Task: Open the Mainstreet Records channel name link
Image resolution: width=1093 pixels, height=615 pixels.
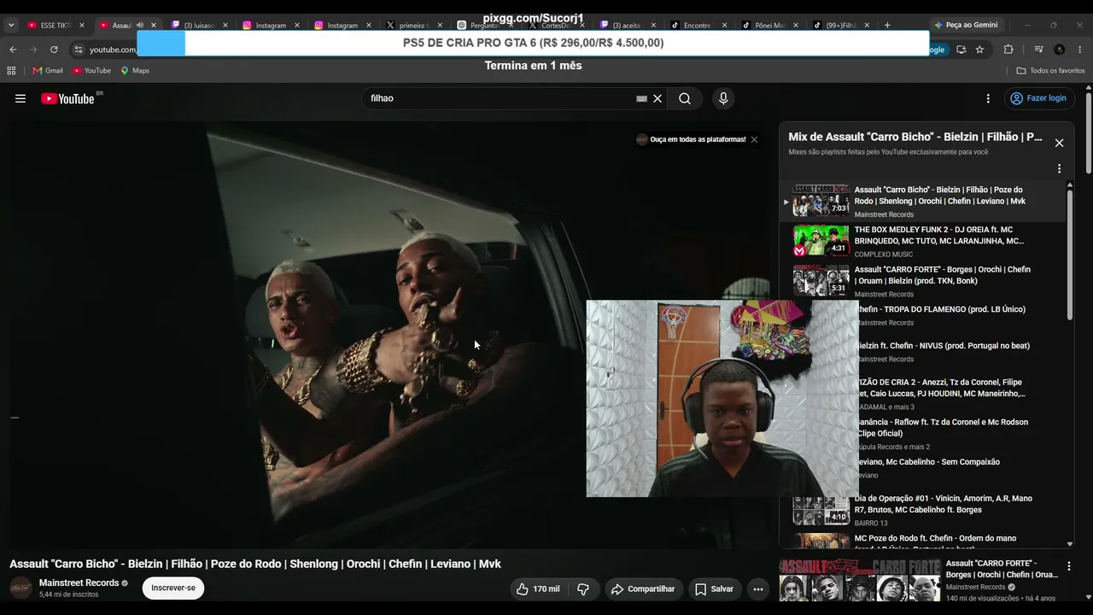Action: pos(79,583)
